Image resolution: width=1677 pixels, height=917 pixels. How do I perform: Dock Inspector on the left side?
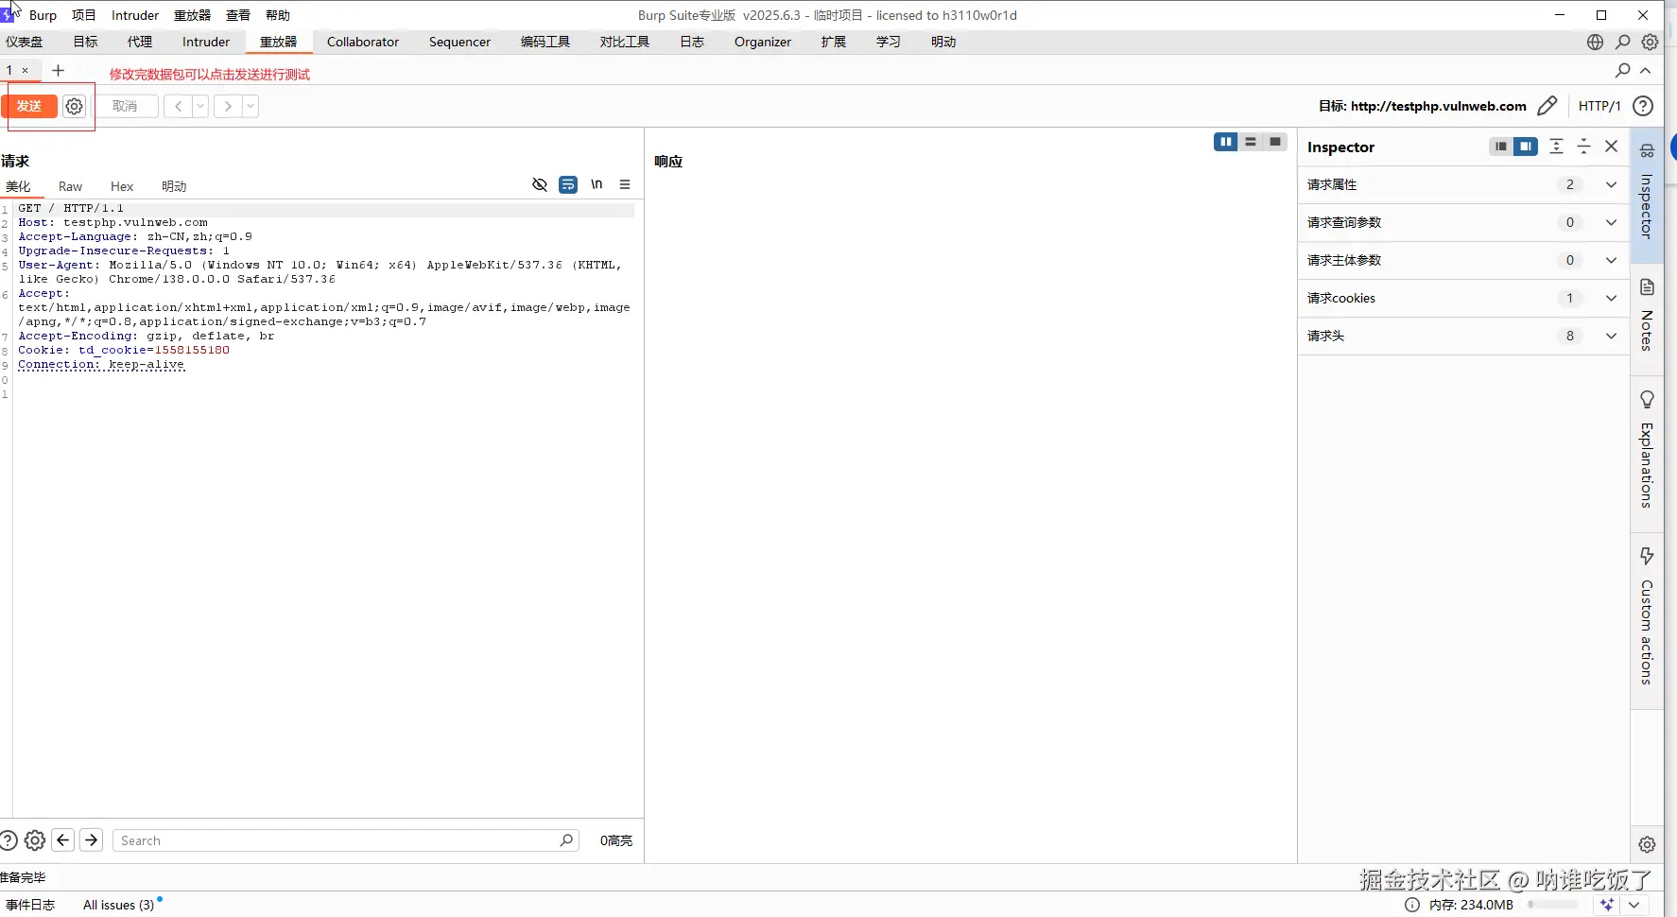coord(1501,147)
